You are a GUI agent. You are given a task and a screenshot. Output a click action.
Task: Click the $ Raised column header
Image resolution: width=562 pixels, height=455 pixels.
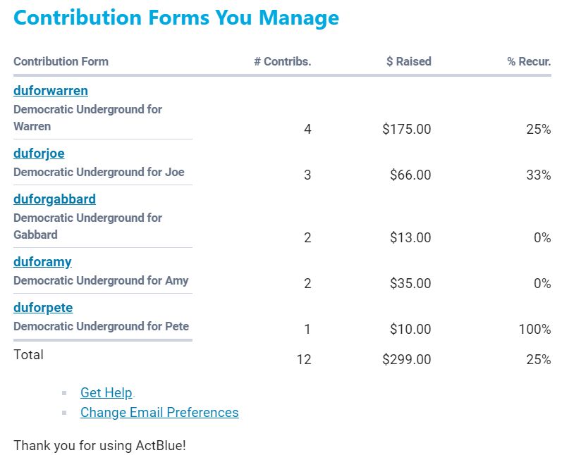coord(408,61)
